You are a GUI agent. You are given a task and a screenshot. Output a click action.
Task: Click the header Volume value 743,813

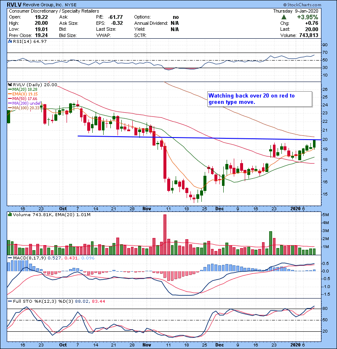pos(308,35)
